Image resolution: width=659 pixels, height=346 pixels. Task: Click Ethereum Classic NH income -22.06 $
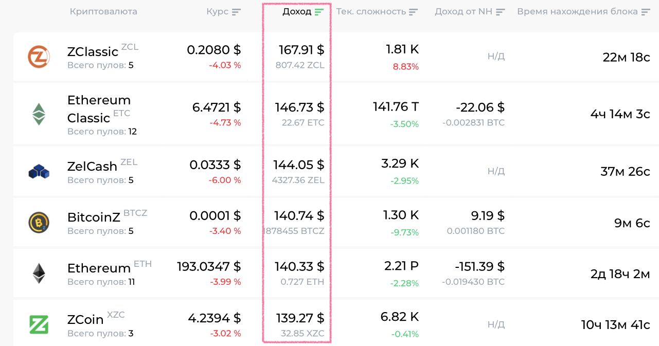[x=479, y=107]
